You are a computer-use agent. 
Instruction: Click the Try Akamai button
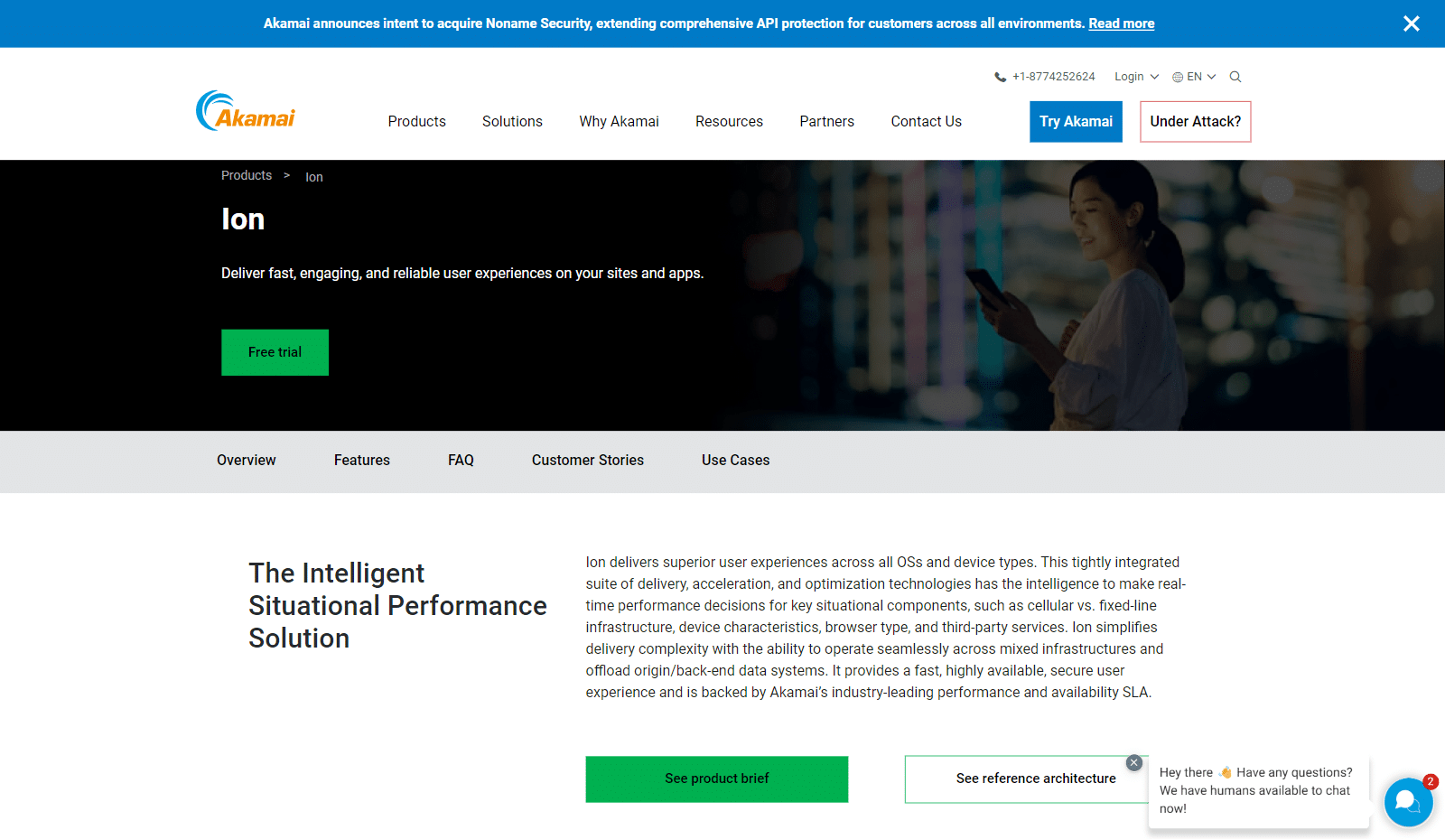(x=1076, y=121)
